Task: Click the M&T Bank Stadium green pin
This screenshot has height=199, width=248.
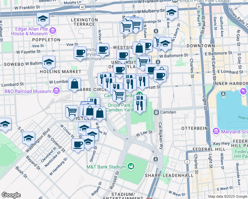Action: pos(131,166)
